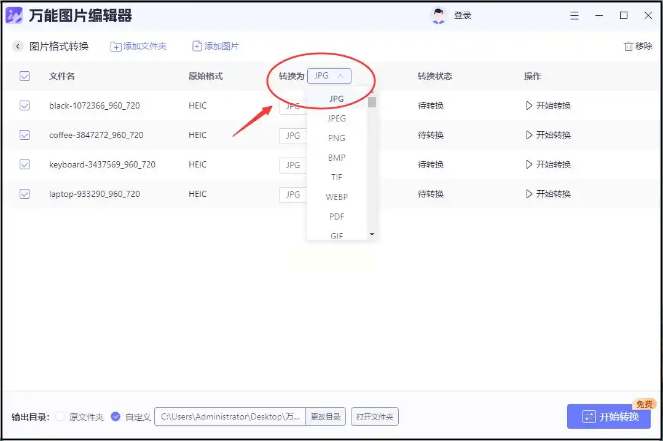The width and height of the screenshot is (663, 441).
Task: Select GIF in the format list
Action: pos(337,235)
